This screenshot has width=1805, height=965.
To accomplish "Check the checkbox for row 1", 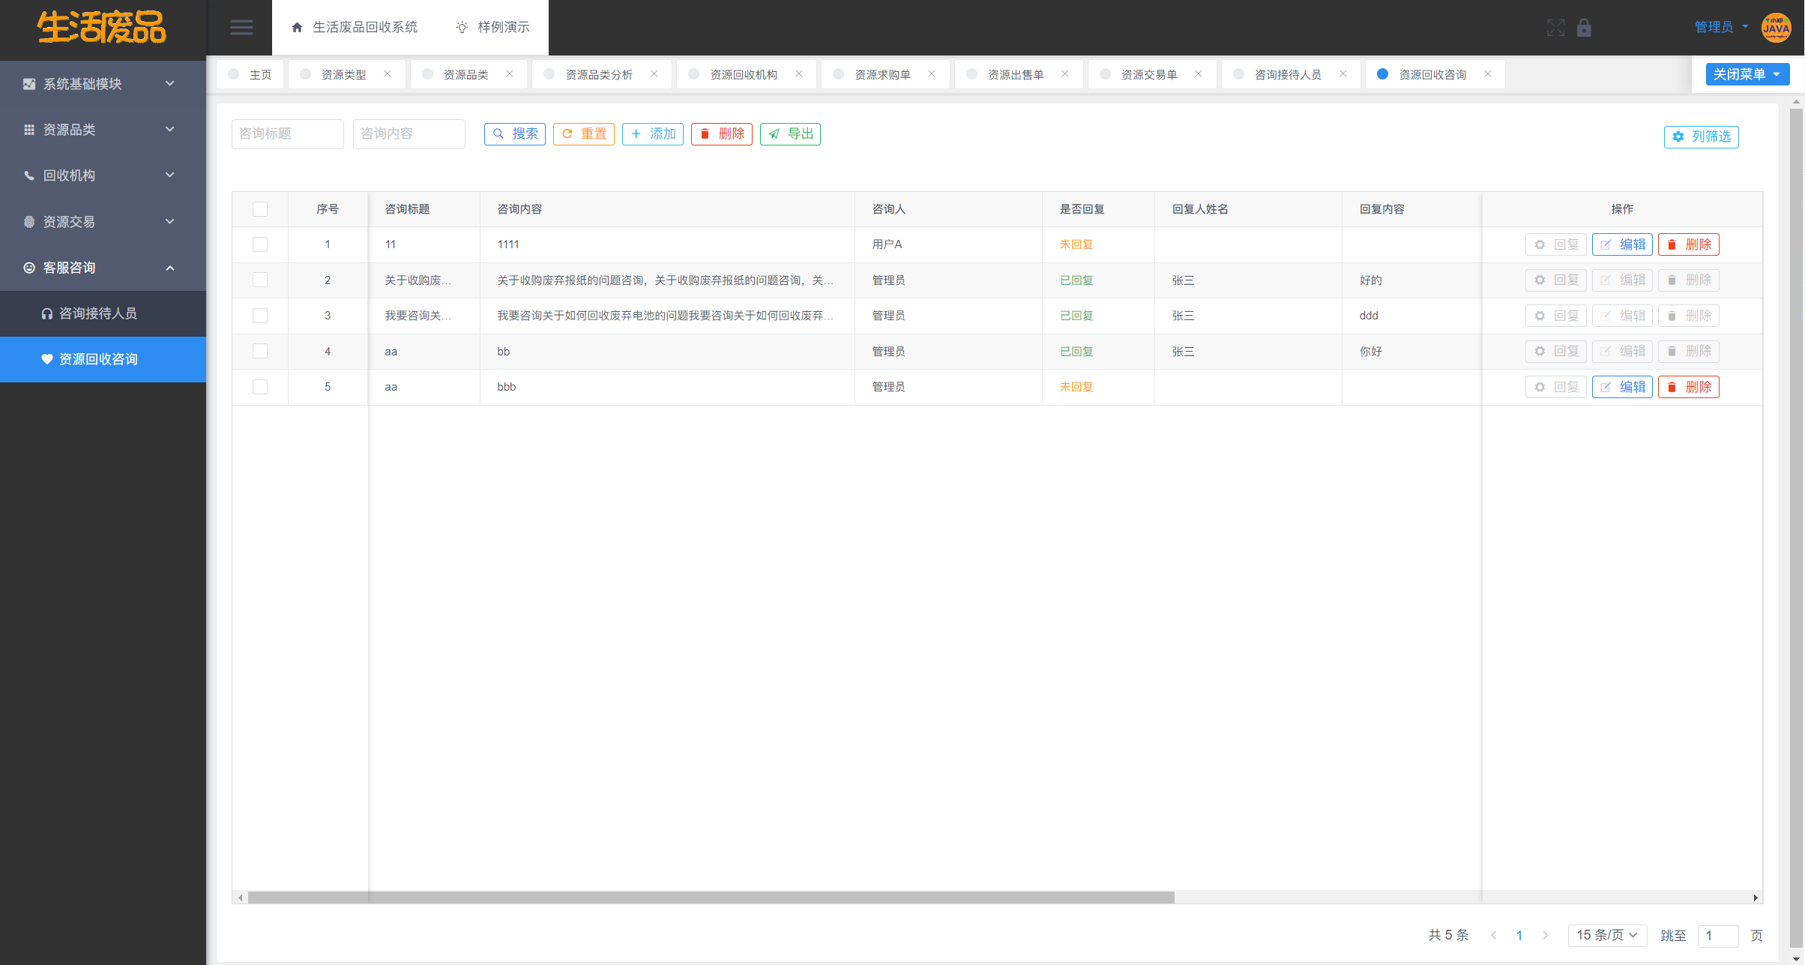I will (x=260, y=244).
